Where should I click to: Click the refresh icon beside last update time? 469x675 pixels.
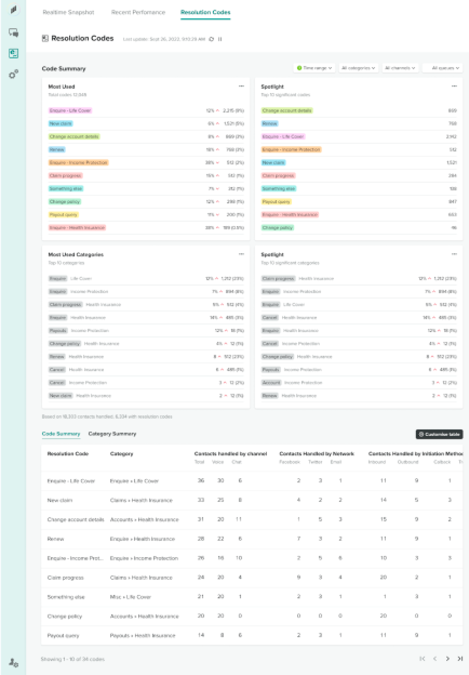click(211, 39)
